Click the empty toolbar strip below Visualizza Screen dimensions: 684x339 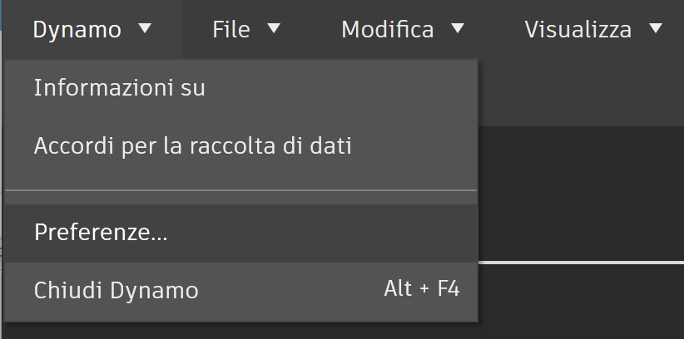[x=581, y=93]
